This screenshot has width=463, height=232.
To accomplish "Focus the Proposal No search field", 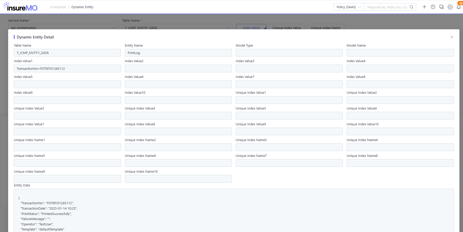I will pyautogui.click(x=387, y=7).
